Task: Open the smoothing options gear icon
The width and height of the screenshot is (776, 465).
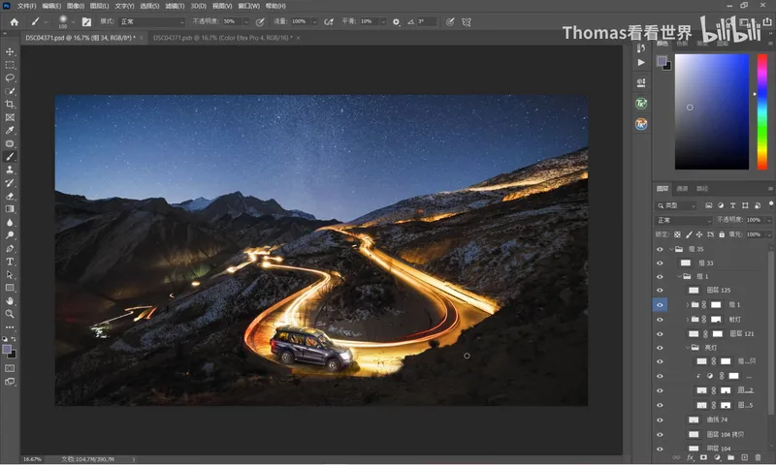Action: click(x=397, y=21)
